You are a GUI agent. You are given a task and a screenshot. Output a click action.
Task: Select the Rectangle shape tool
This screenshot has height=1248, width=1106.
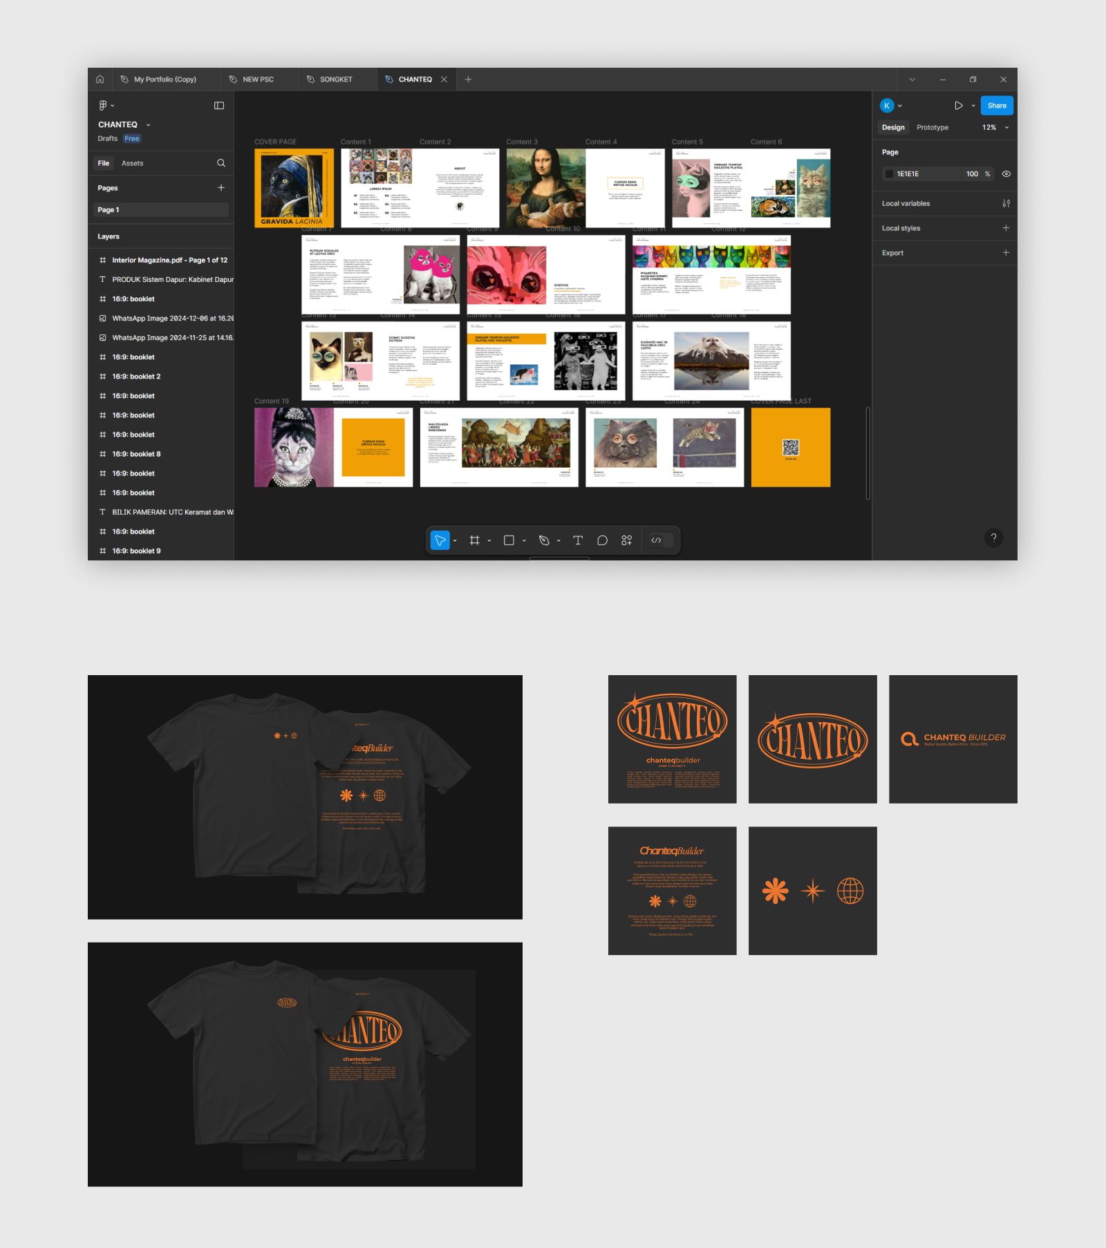pos(509,540)
